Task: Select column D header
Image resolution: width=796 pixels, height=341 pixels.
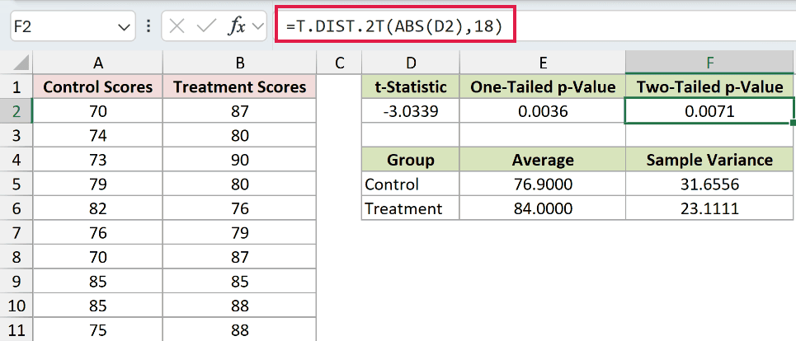Action: [411, 63]
